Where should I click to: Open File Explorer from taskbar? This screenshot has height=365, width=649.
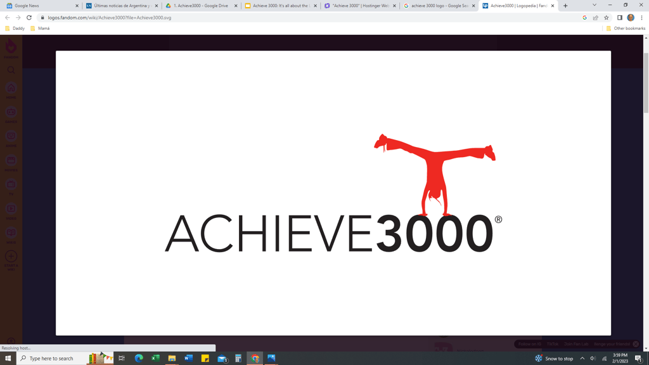[172, 359]
